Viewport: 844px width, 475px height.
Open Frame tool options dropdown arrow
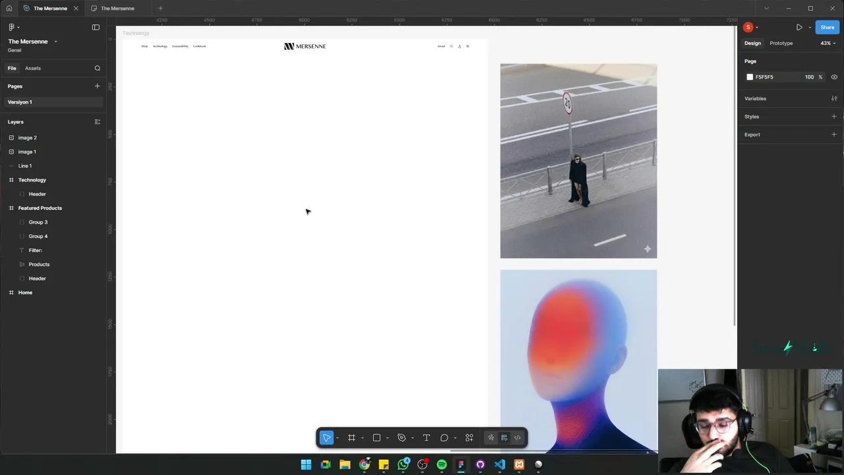click(362, 438)
